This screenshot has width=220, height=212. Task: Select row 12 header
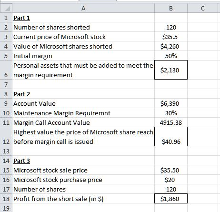pyautogui.click(x=6, y=137)
